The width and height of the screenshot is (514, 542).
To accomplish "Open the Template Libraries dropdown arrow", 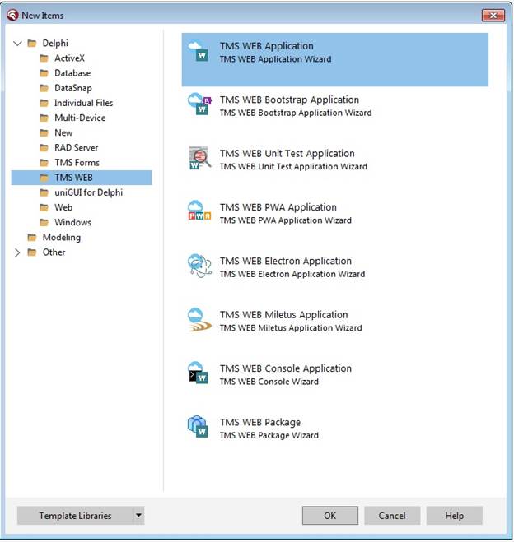I will 138,516.
